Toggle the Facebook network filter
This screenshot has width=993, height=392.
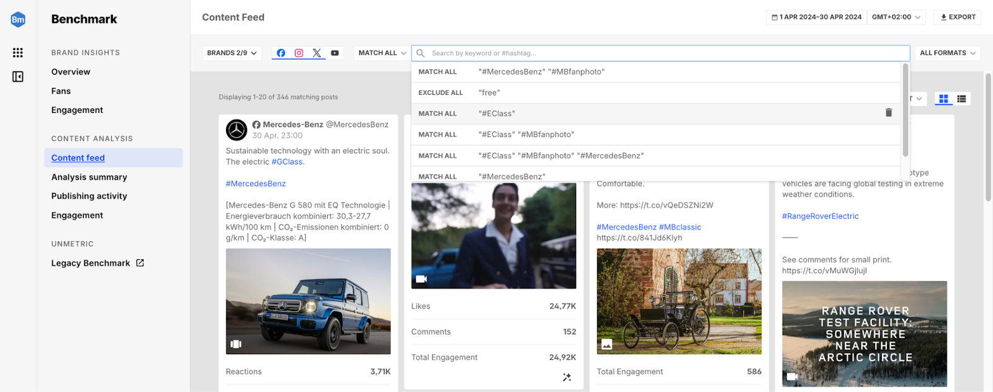point(281,53)
